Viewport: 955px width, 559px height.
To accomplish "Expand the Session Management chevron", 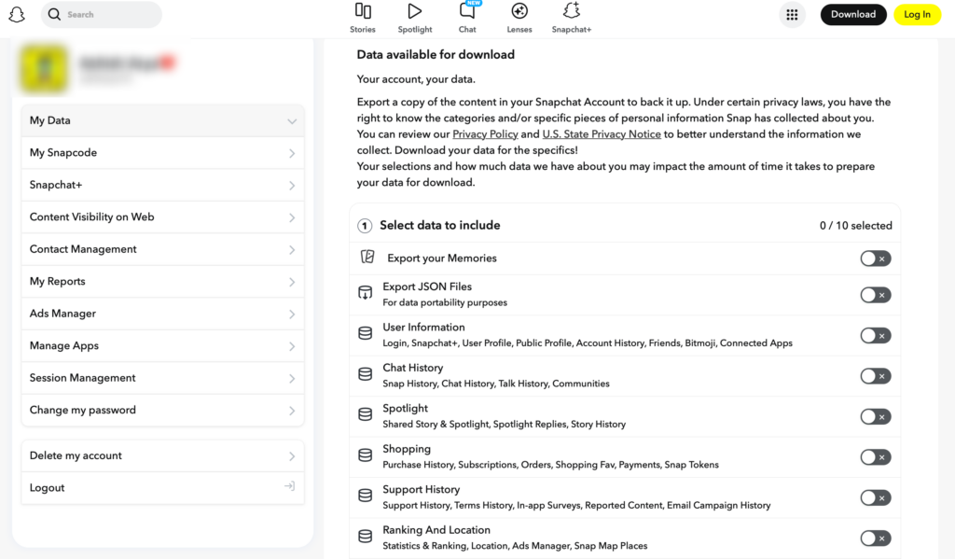I will 292,379.
